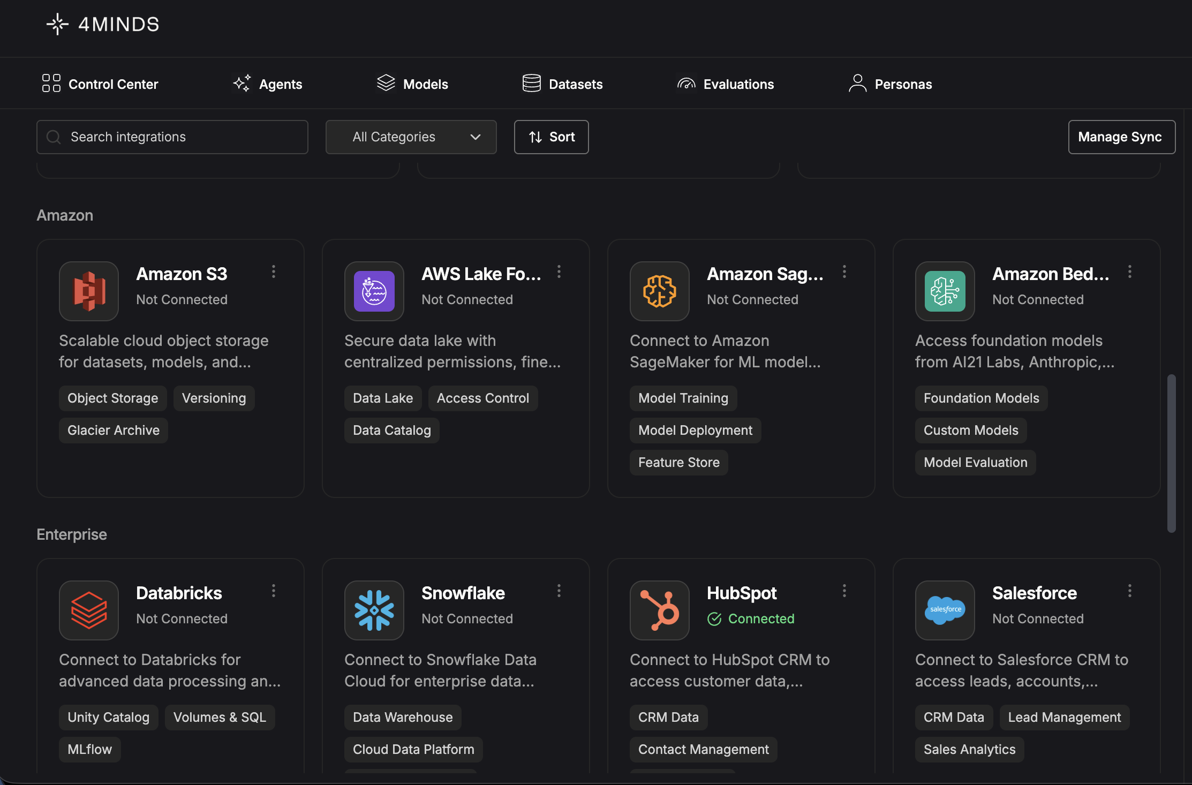Click the HubSpot card's CRM Data tag
Screen dimensions: 1192x785
click(x=669, y=718)
